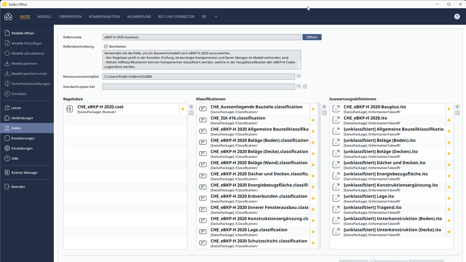The width and height of the screenshot is (466, 262).
Task: Open Letzte recent files entry
Action: 27,108
